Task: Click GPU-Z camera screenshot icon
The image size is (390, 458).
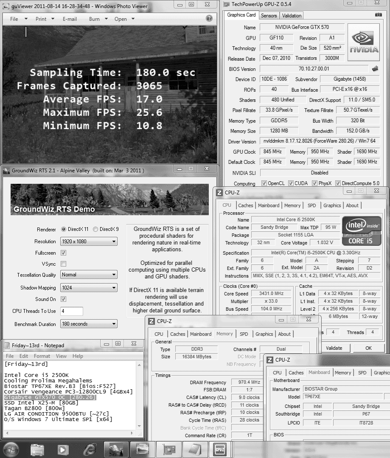Action: coord(378,14)
